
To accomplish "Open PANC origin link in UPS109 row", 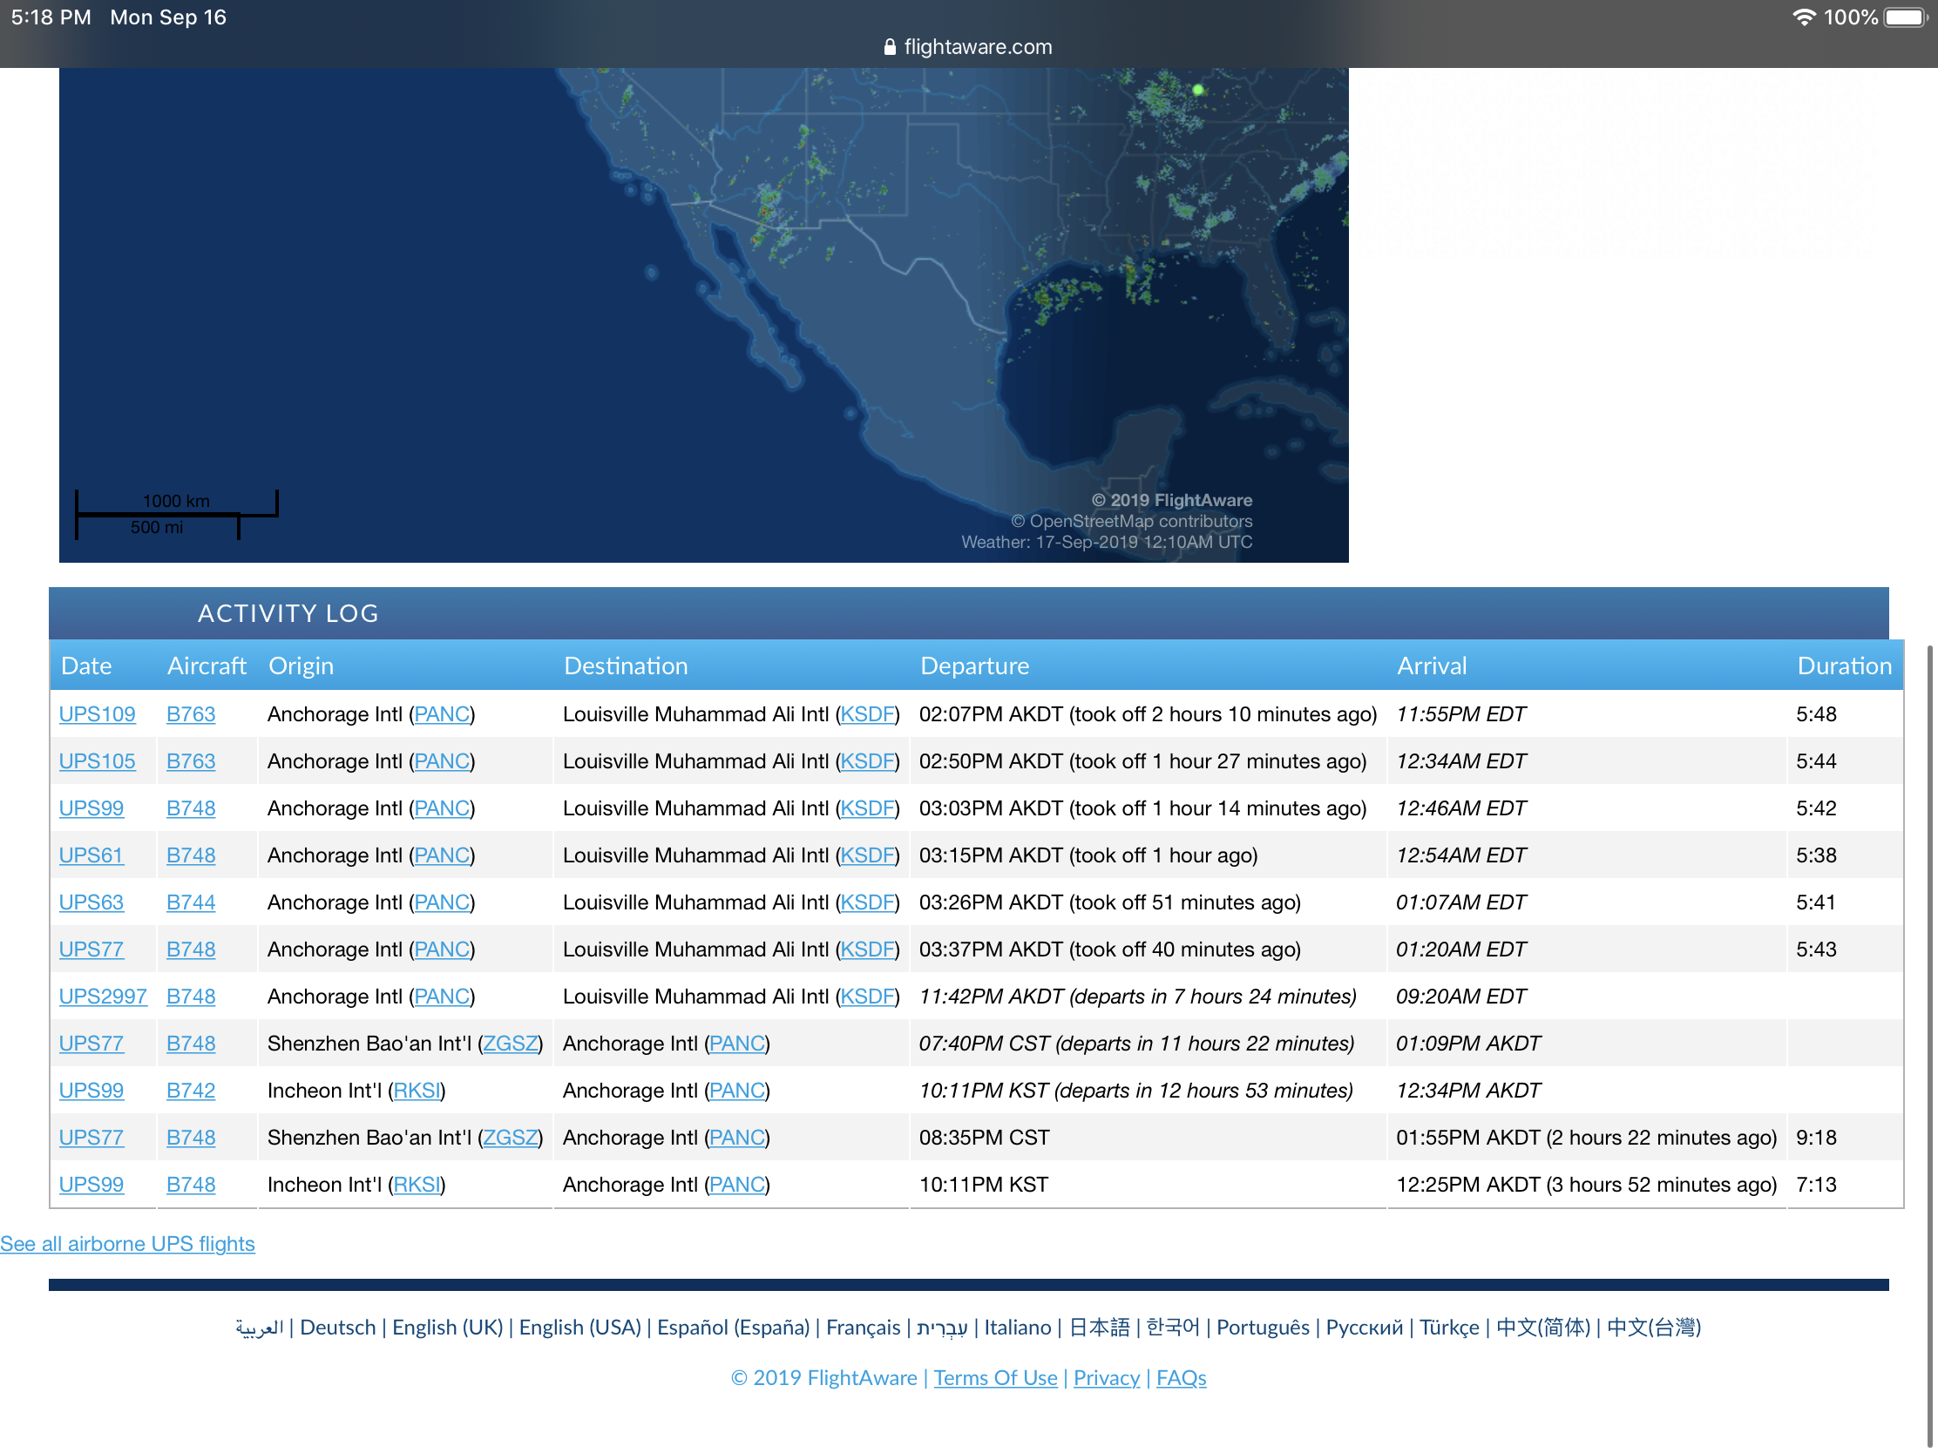I will click(x=442, y=714).
